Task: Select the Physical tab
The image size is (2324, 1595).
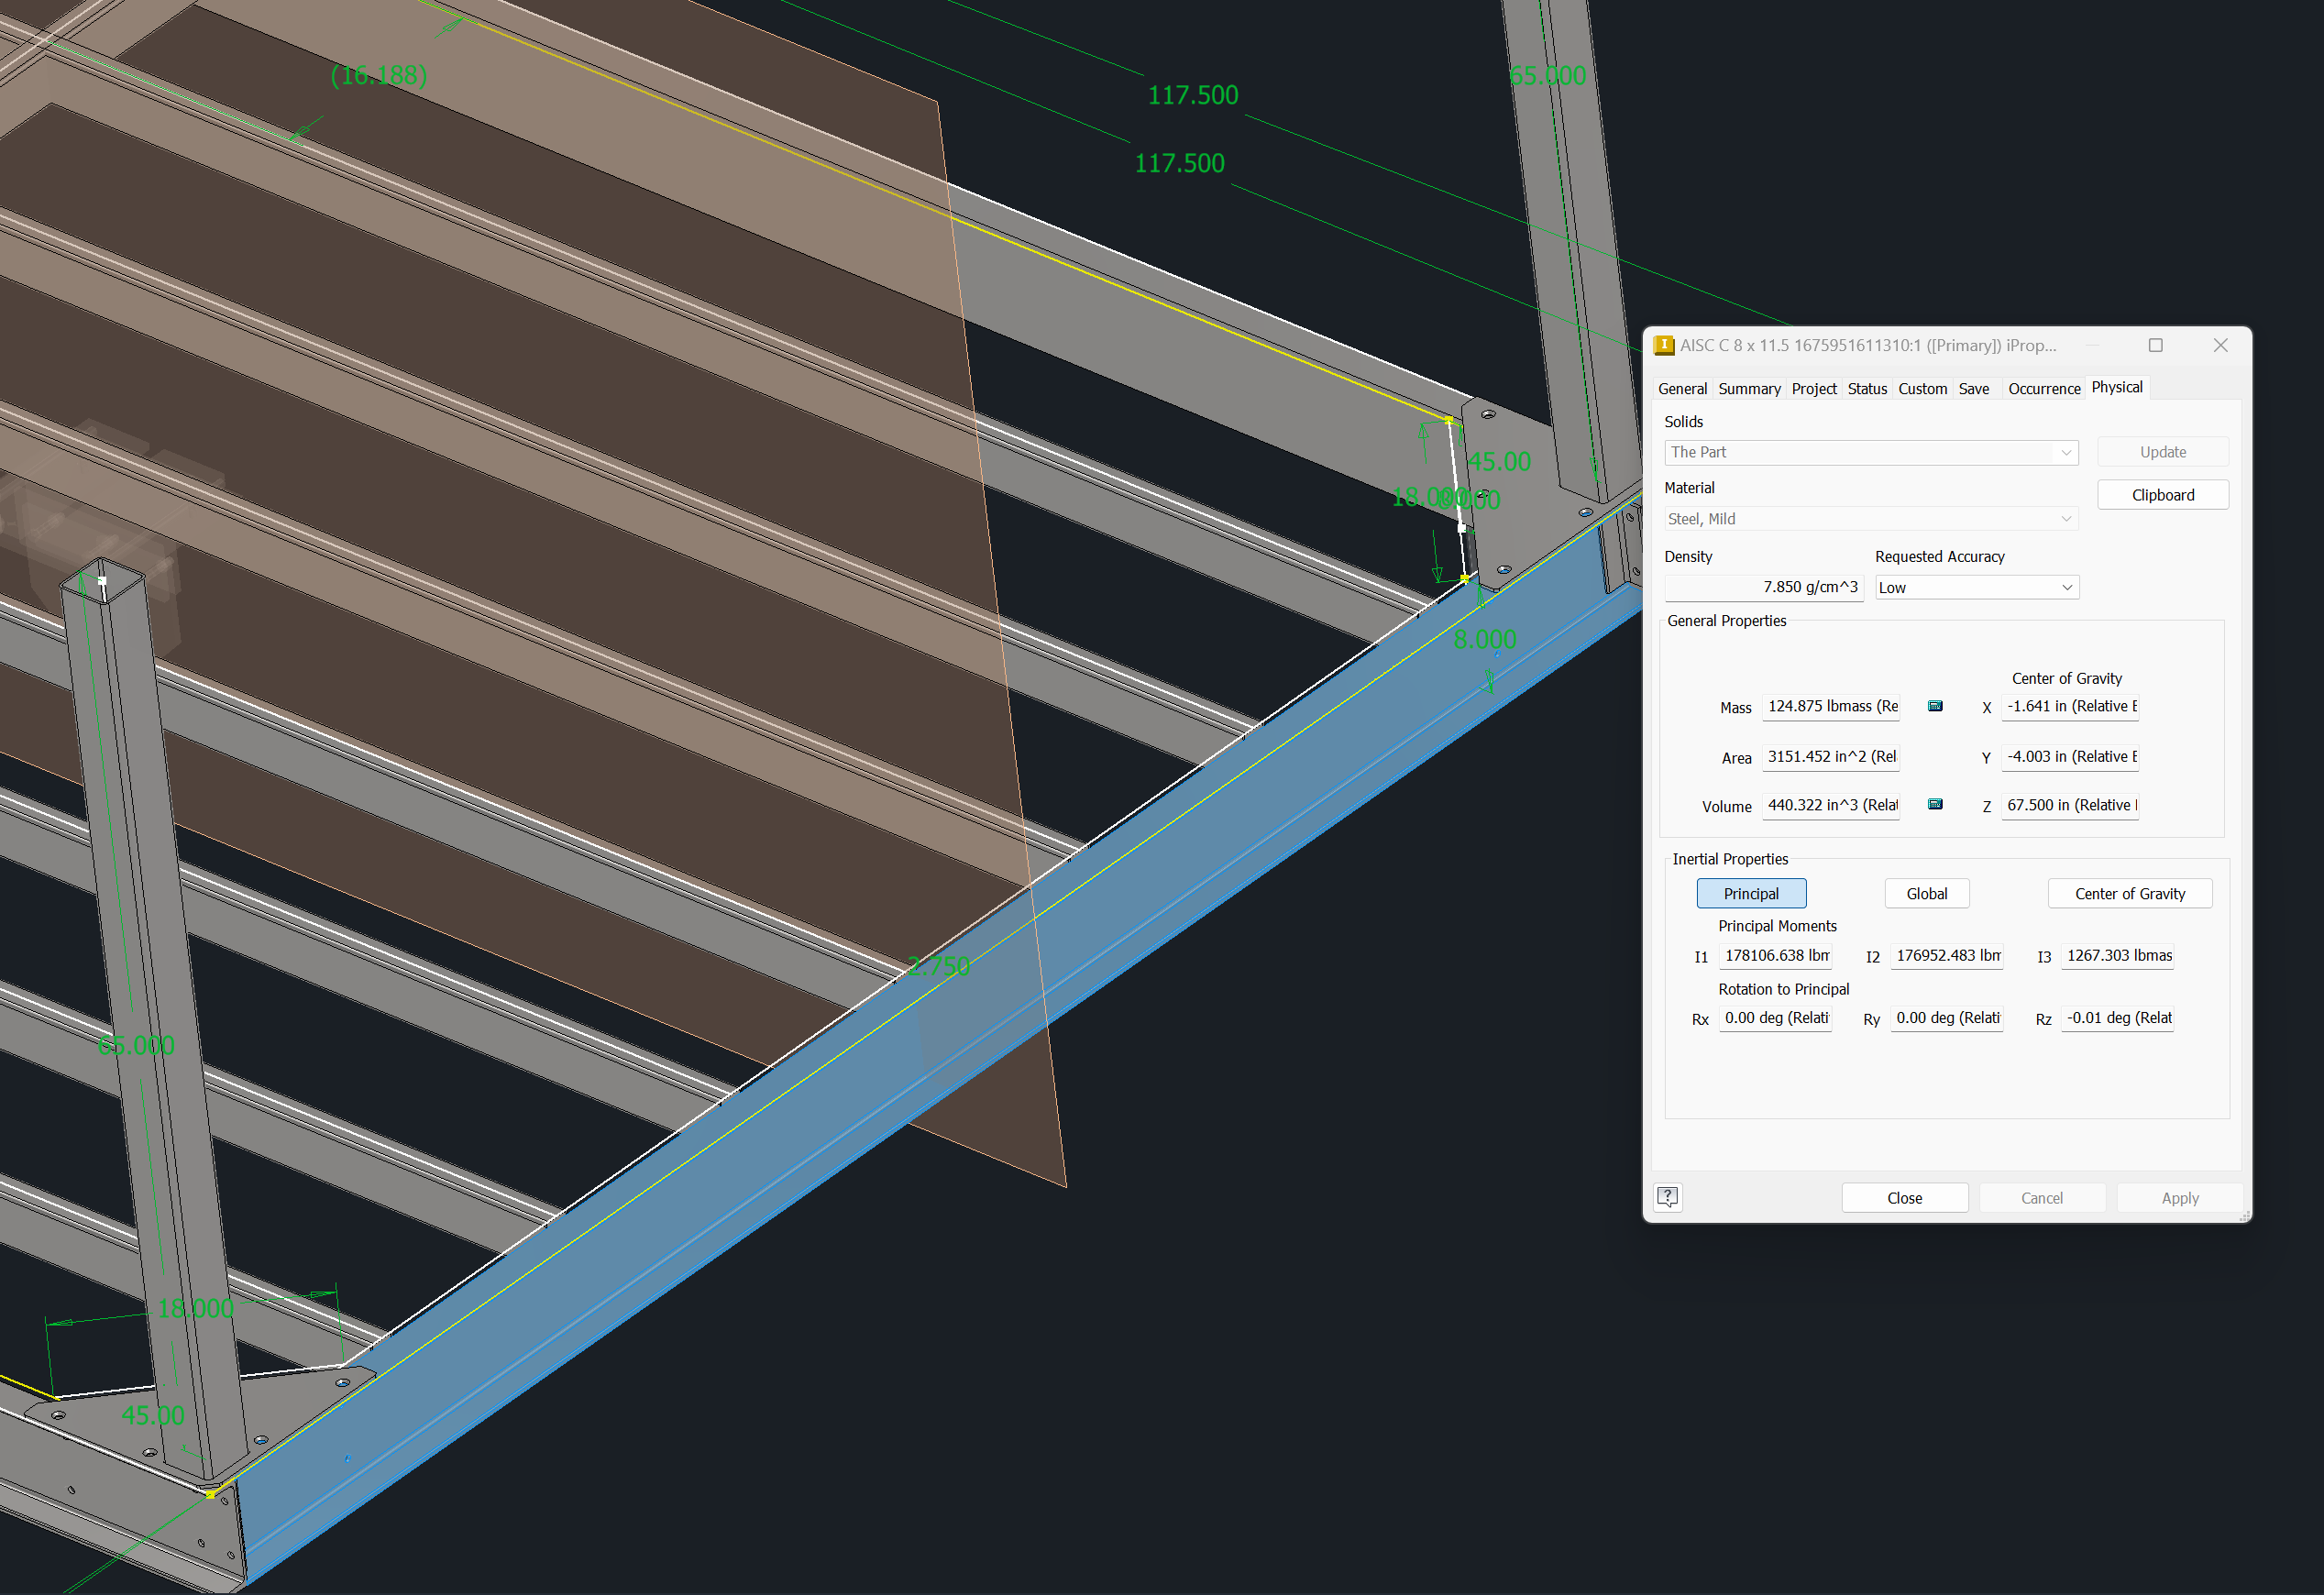Action: [x=2116, y=387]
